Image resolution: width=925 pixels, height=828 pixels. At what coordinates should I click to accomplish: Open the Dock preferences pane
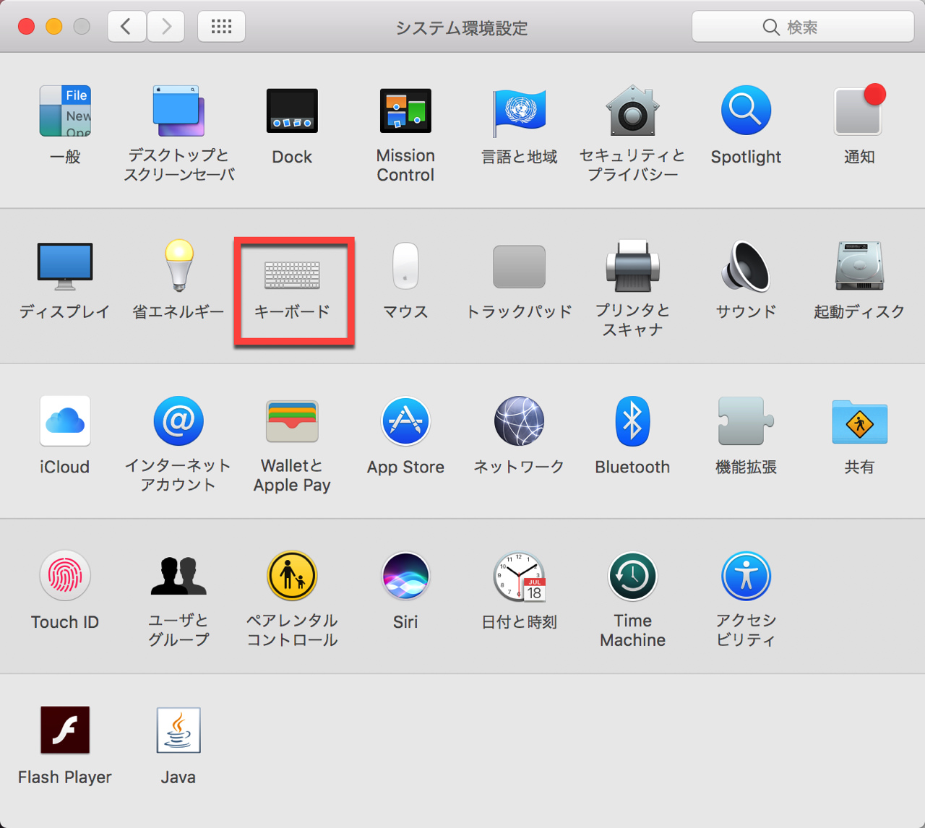point(292,111)
